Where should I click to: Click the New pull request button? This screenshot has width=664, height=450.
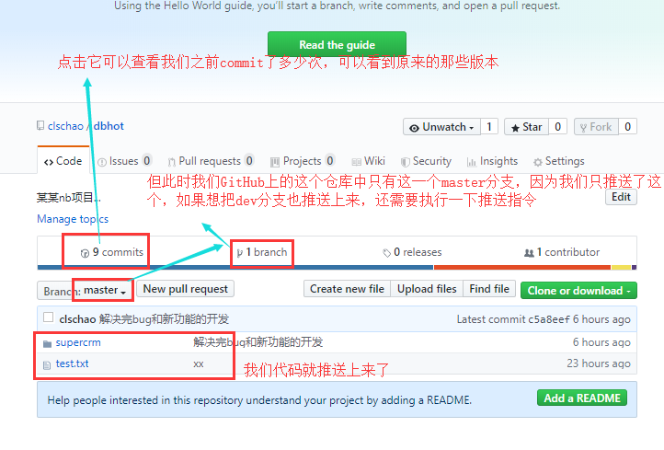[186, 289]
